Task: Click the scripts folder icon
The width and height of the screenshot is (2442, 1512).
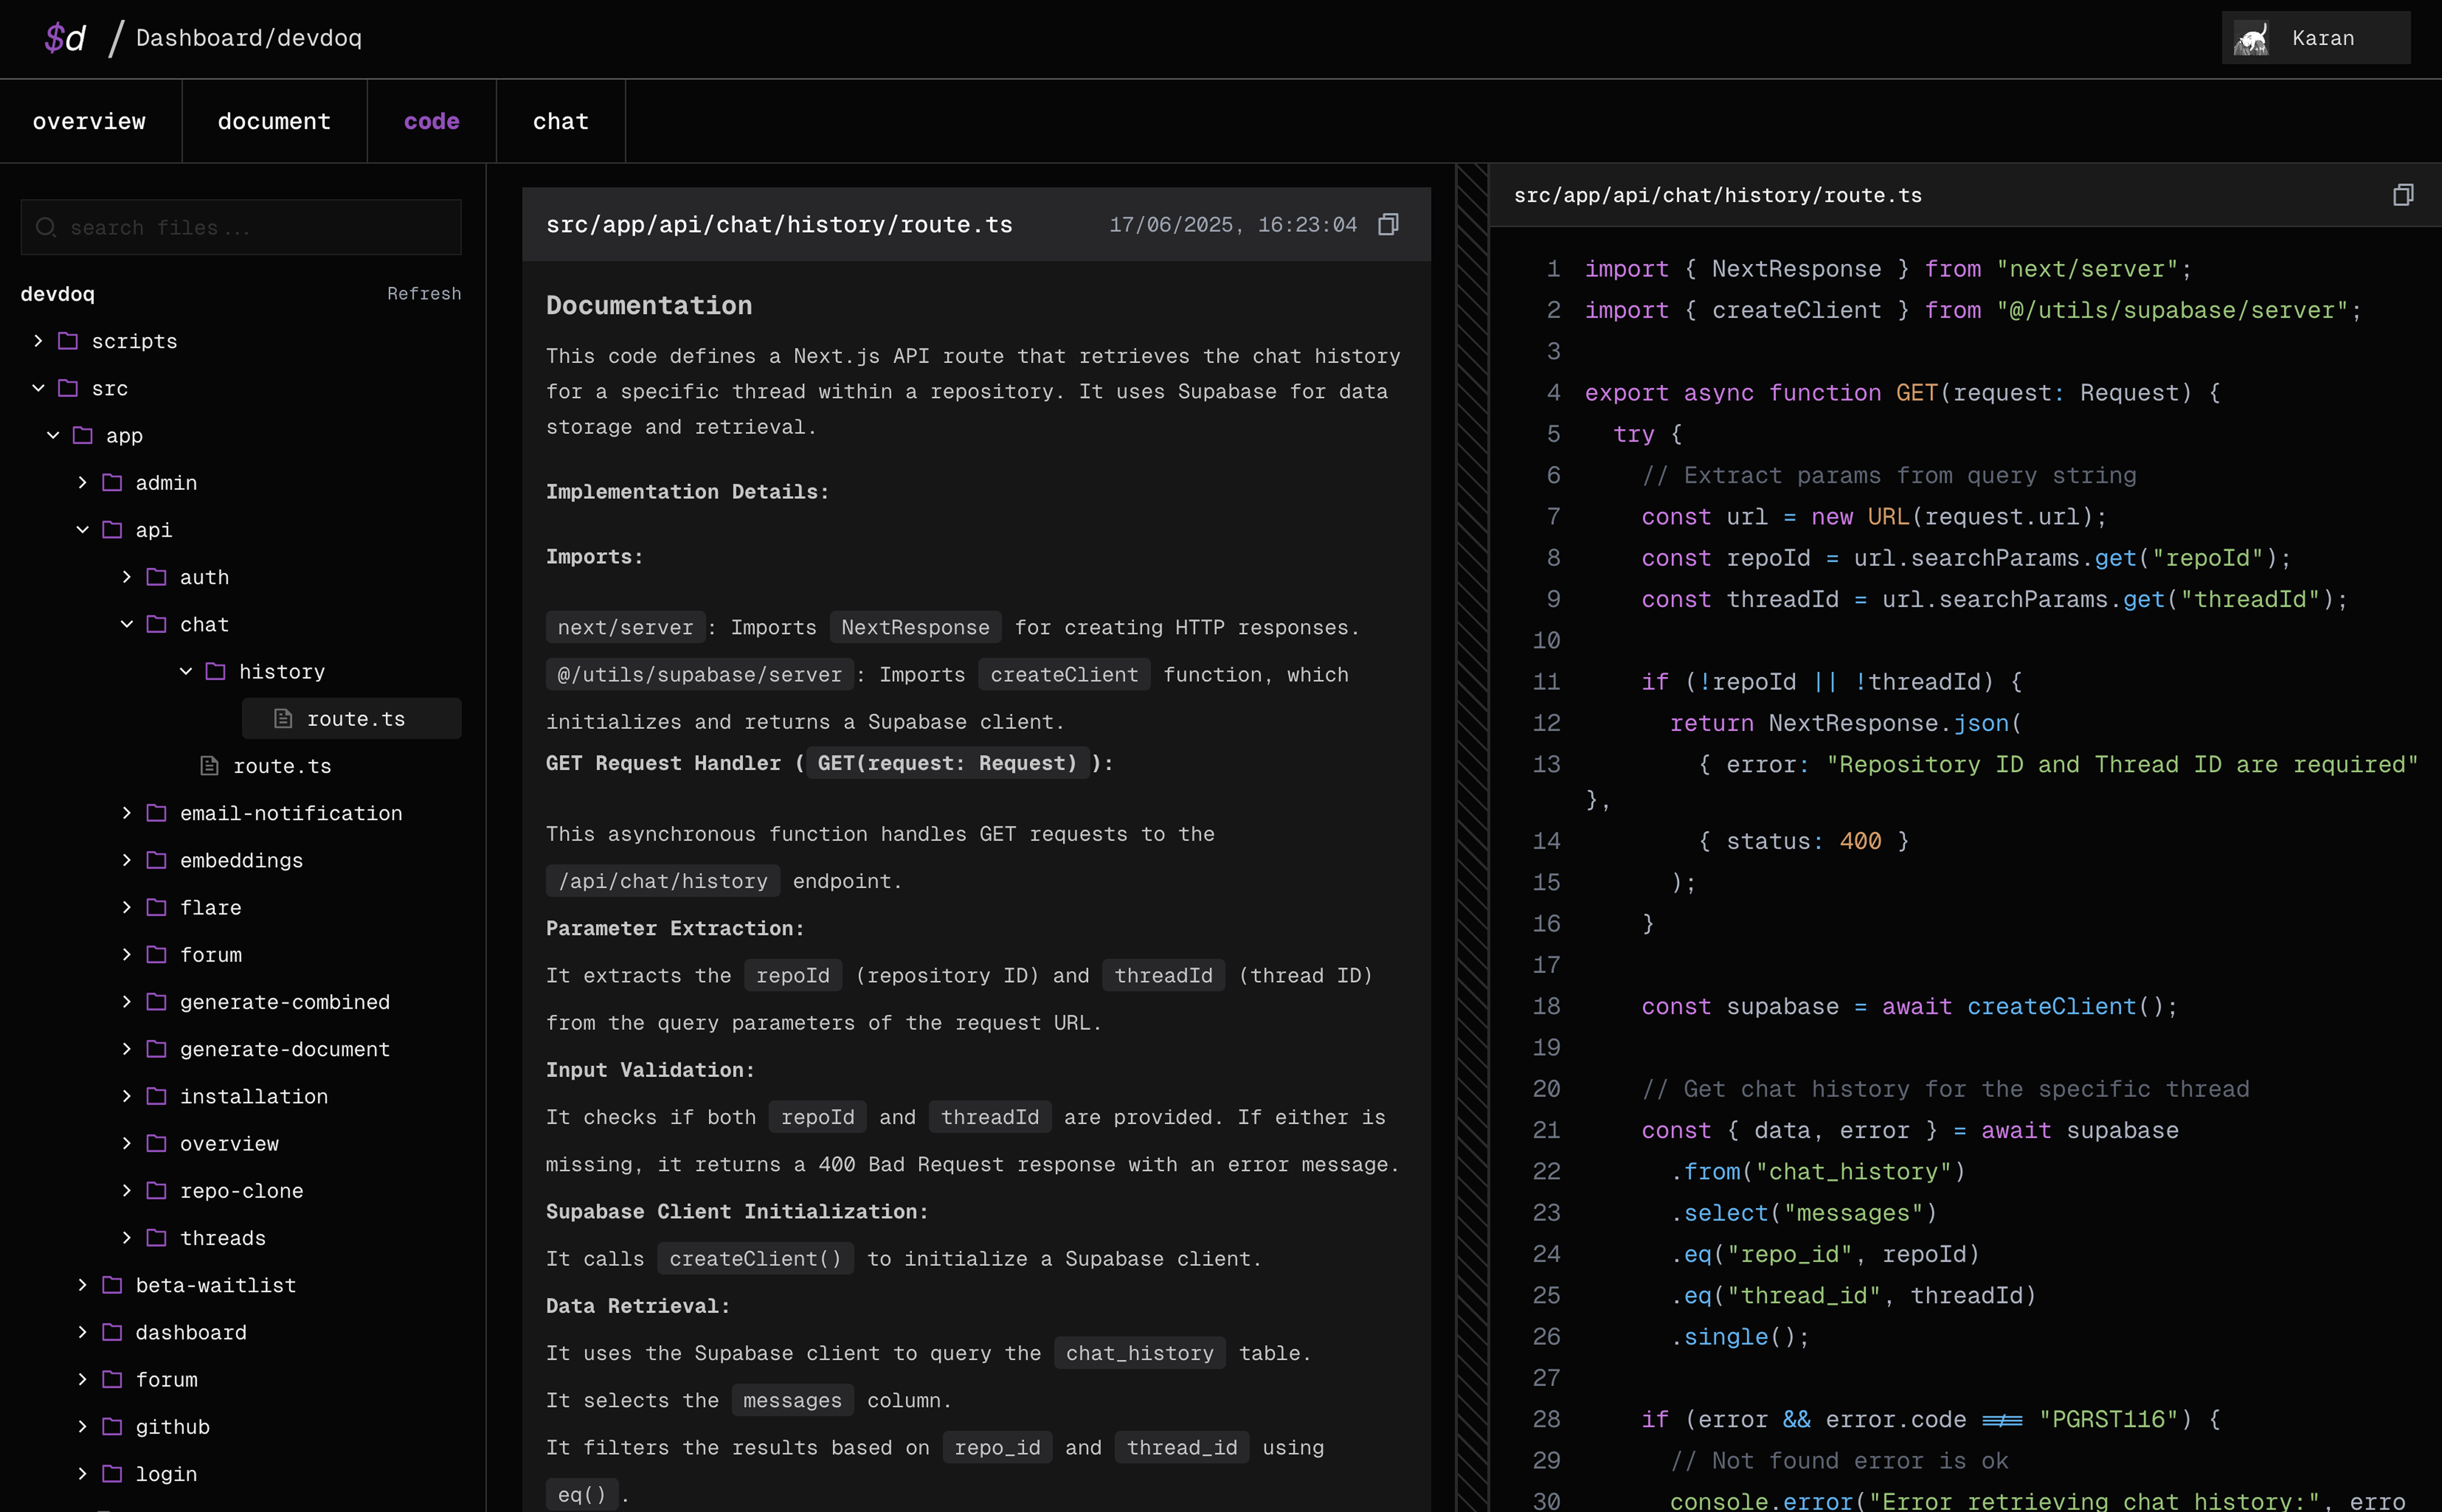Action: [68, 341]
